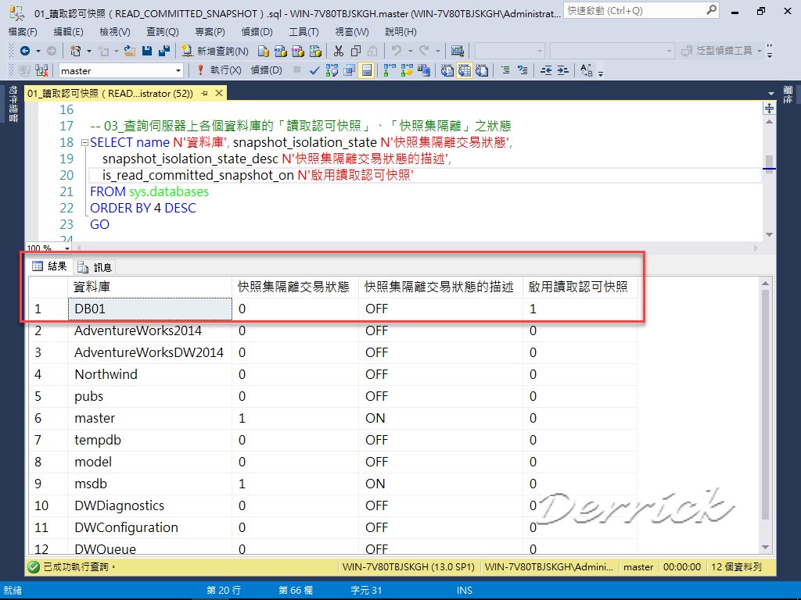The width and height of the screenshot is (801, 600).
Task: Click the New Project icon
Action: click(x=76, y=51)
